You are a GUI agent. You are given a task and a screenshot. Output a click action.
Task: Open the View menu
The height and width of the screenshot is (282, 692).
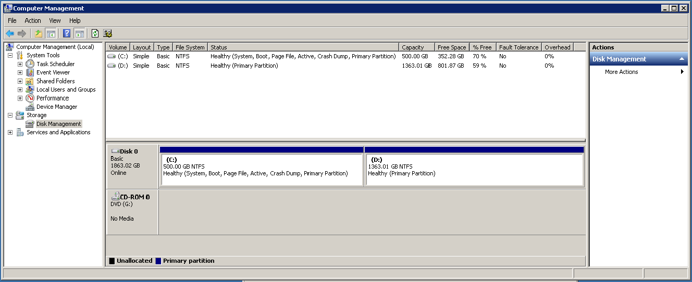click(x=55, y=21)
